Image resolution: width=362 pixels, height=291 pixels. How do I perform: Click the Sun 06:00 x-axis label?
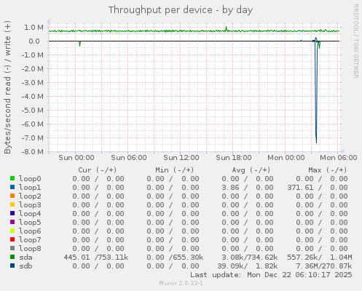(x=129, y=158)
